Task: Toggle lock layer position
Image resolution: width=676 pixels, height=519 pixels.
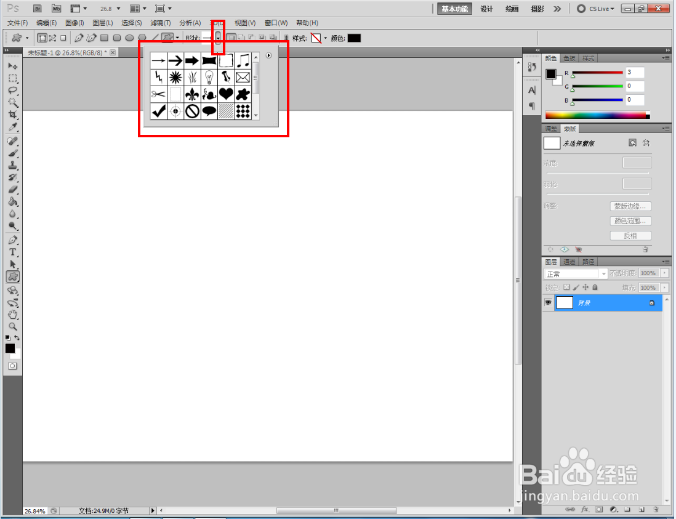Action: pos(585,287)
